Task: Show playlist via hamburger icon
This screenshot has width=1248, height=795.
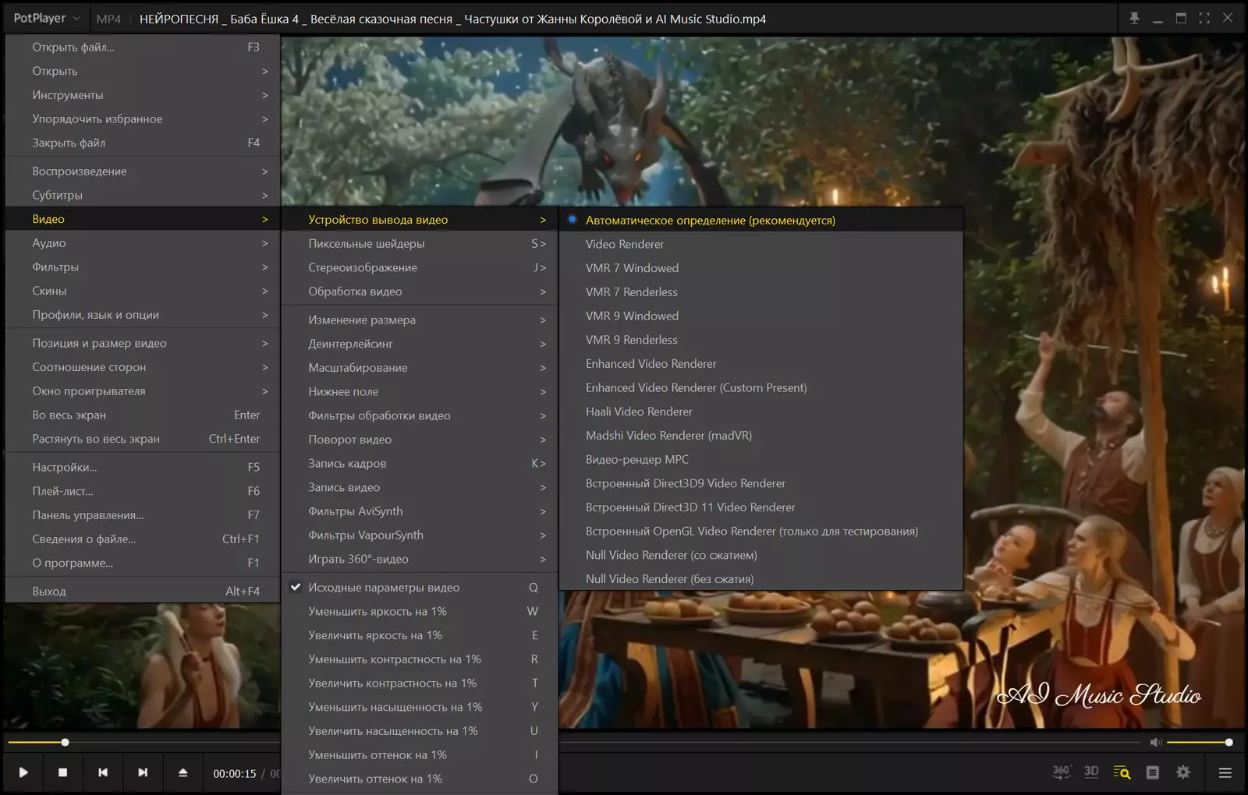Action: [1225, 772]
